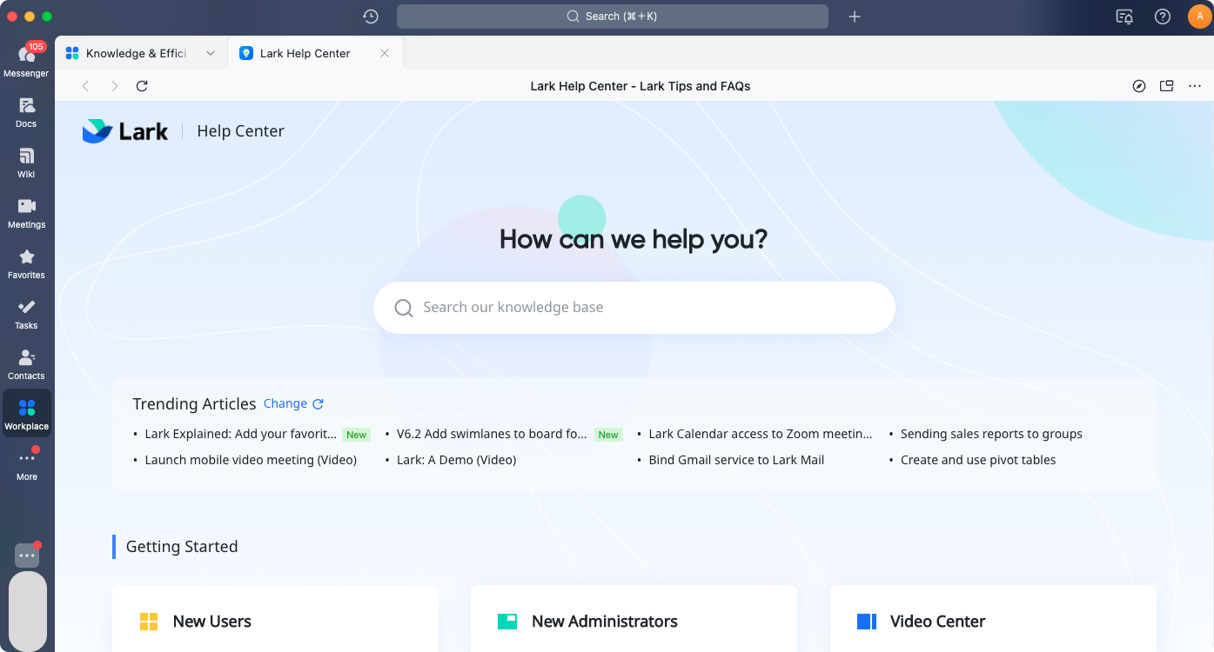1214x652 pixels.
Task: Expand the Knowledge & Efficiency tab dropdown
Action: [x=210, y=53]
